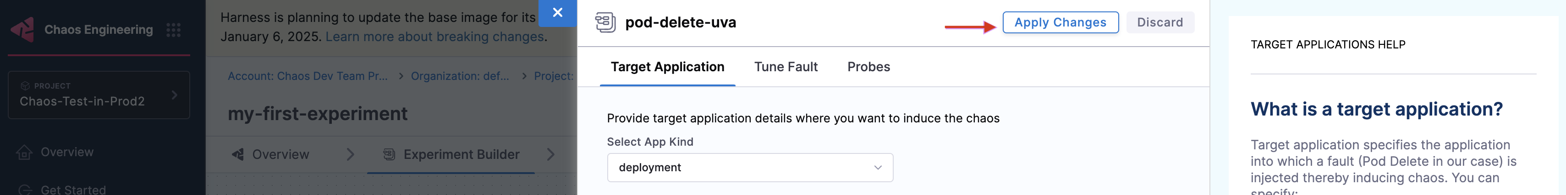Click the Overview step icon in wizard

click(238, 154)
